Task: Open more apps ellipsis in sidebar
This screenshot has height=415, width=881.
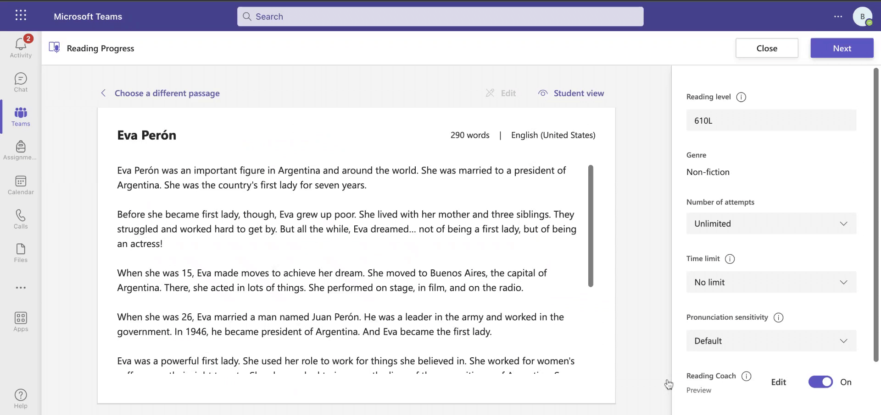Action: 21,288
